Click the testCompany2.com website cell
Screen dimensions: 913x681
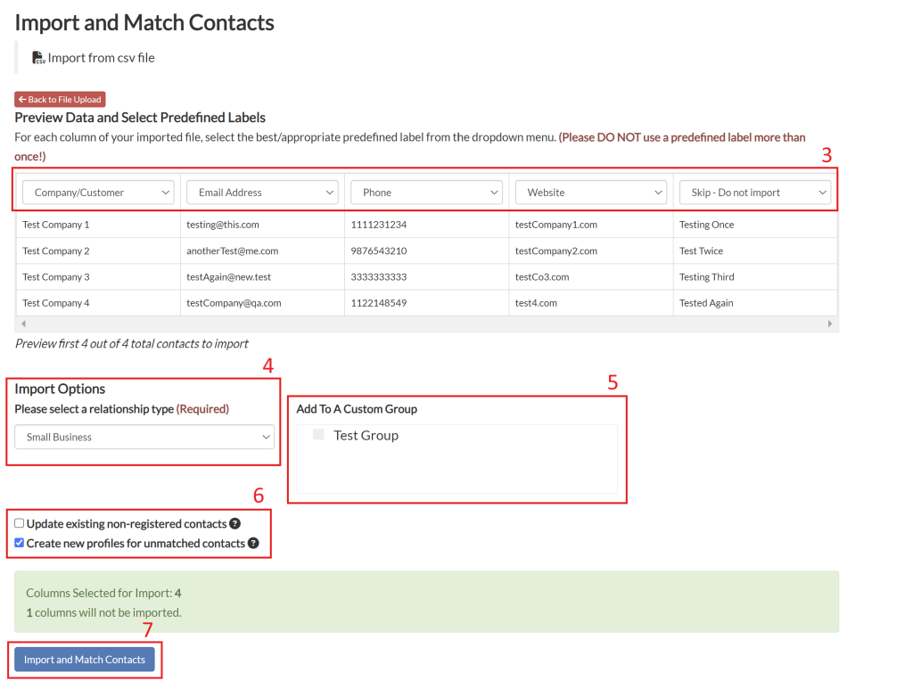click(556, 251)
